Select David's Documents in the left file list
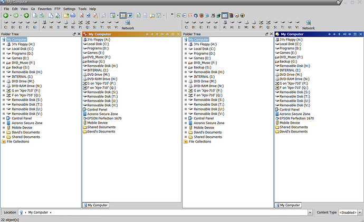This screenshot has width=364, height=222. pyautogui.click(x=101, y=132)
